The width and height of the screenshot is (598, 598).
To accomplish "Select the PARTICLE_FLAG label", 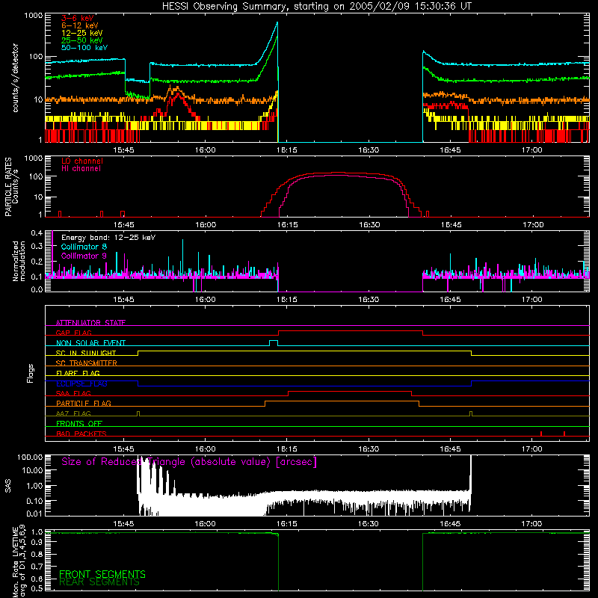I will coord(84,404).
